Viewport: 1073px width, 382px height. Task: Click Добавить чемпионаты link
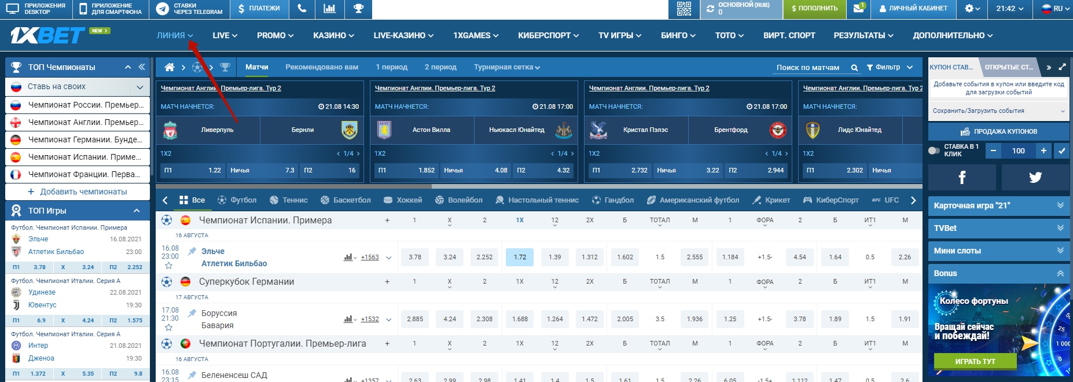[x=78, y=192]
